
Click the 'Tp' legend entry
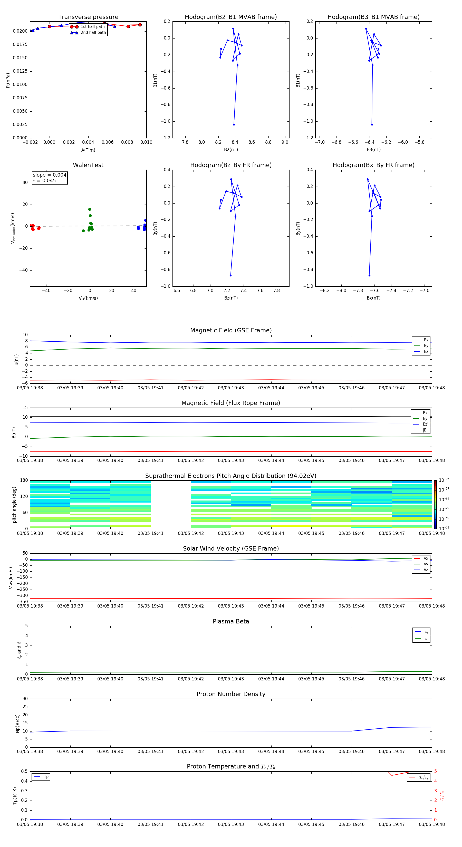point(41,777)
